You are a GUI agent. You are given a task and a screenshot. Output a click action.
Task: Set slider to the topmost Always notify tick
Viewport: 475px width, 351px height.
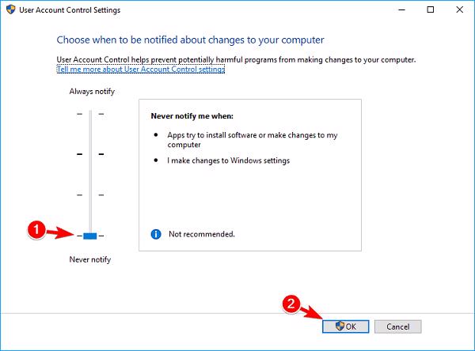[x=89, y=115]
